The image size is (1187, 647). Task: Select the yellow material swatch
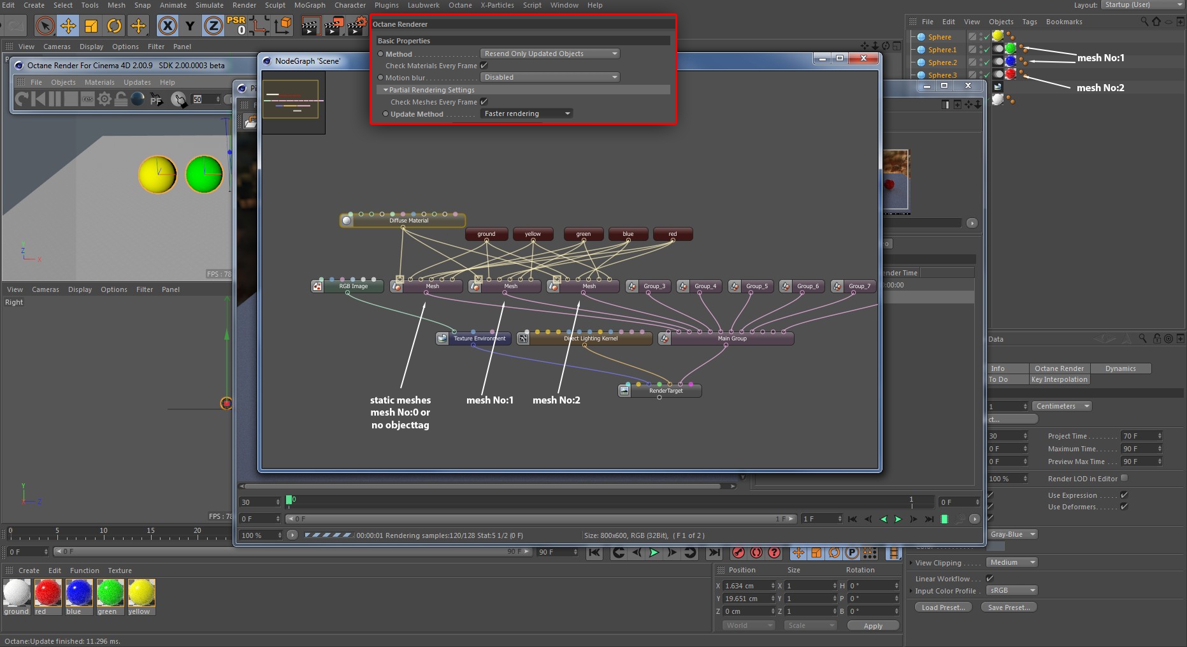coord(141,597)
